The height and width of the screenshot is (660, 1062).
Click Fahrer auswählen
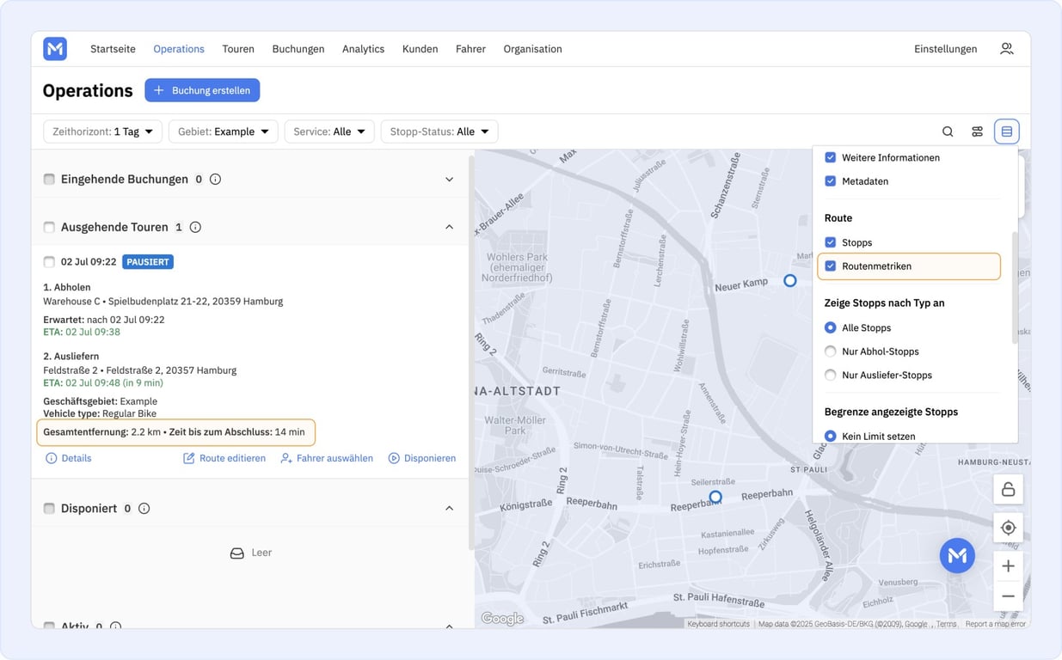tap(327, 459)
